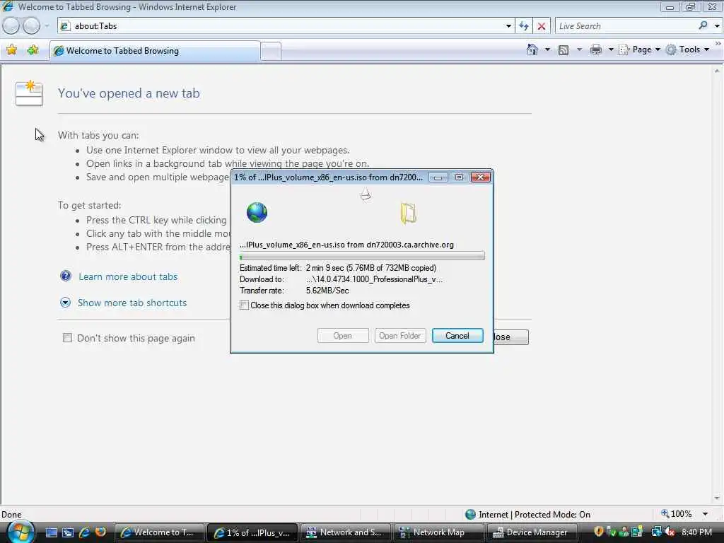This screenshot has width=724, height=543.
Task: Click the Protected Mode: On status text
Action: [552, 515]
